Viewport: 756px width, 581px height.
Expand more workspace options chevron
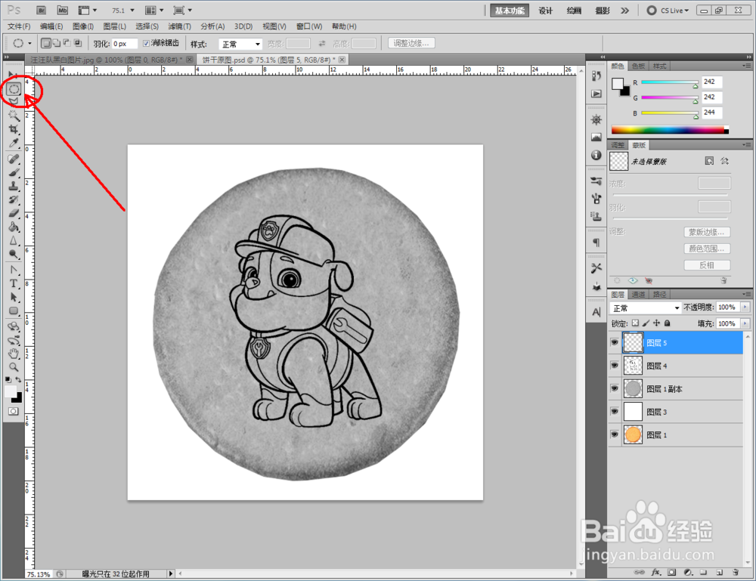pyautogui.click(x=625, y=10)
